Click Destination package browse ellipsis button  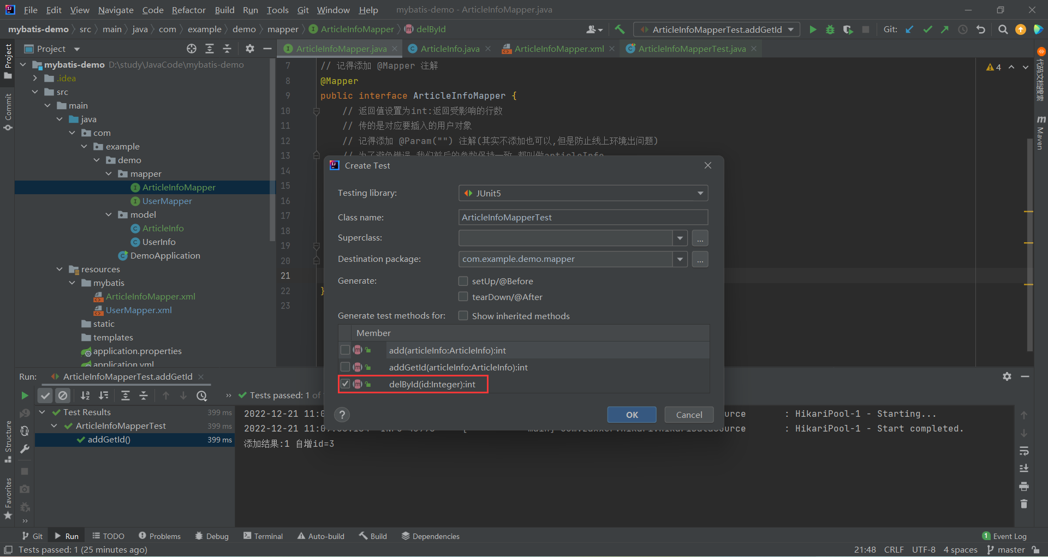point(700,259)
